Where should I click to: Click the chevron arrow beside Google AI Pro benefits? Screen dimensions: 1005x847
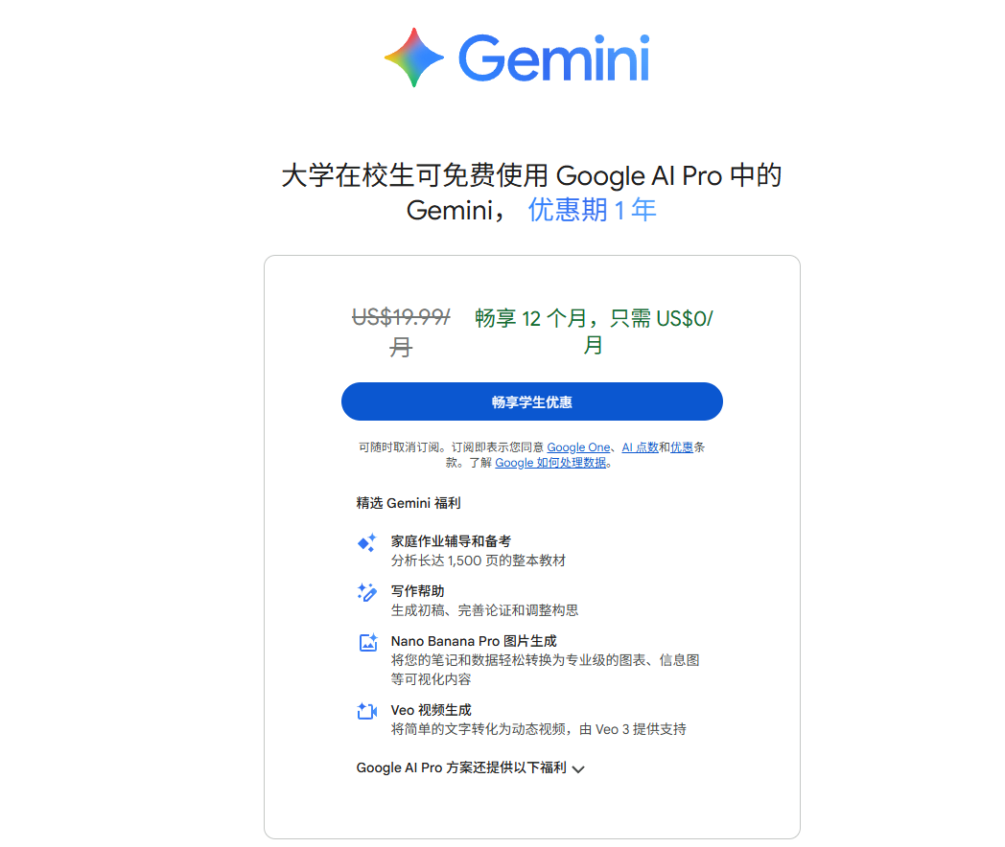tap(578, 768)
